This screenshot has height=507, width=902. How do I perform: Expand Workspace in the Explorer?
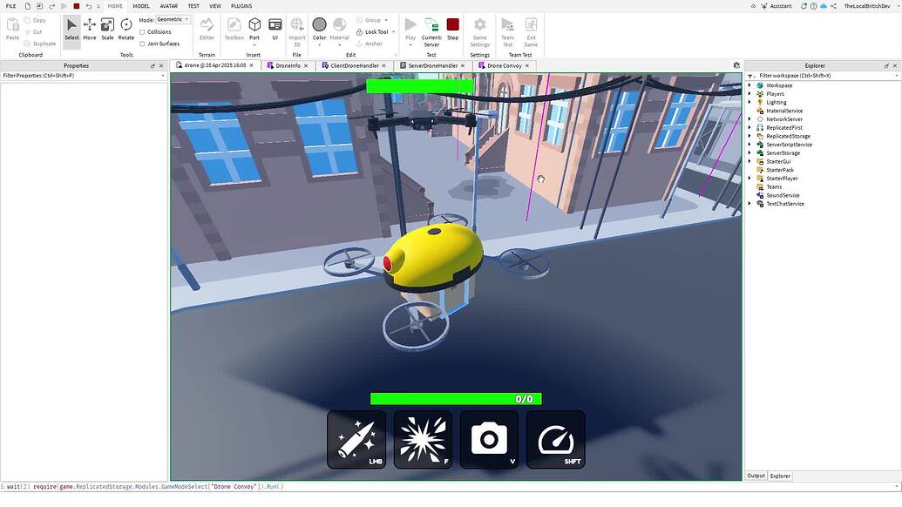point(751,84)
